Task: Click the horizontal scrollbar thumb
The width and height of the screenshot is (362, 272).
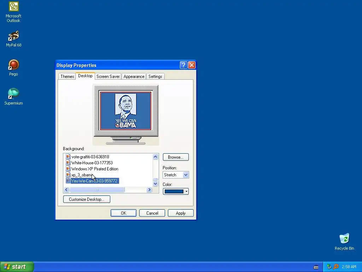Action: tap(97, 190)
